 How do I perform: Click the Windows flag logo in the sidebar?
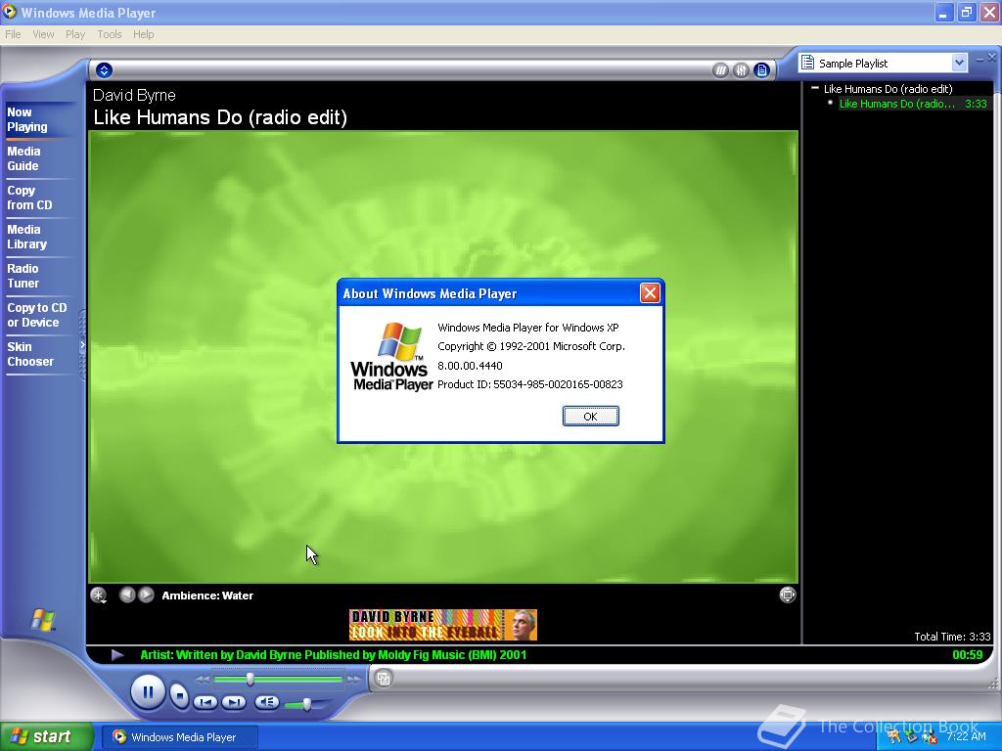pos(43,620)
